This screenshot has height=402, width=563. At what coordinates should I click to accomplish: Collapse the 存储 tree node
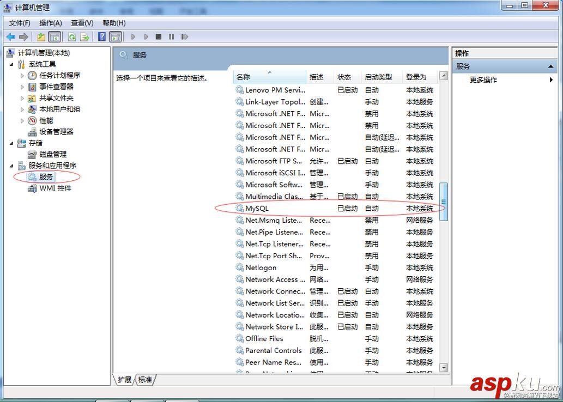pyautogui.click(x=11, y=143)
